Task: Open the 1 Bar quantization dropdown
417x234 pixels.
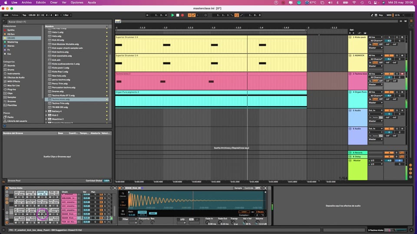Action: tap(67, 15)
